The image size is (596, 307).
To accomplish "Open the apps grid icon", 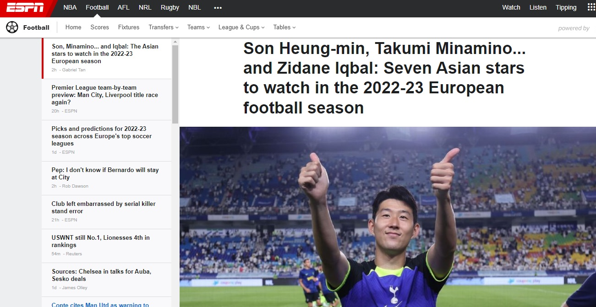I will click(x=591, y=7).
